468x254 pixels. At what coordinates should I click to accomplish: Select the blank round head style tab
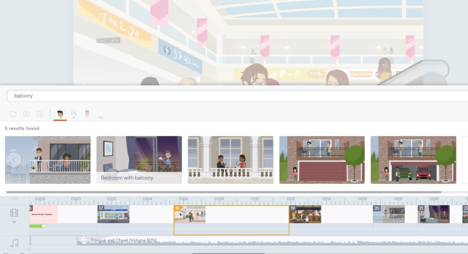click(101, 114)
